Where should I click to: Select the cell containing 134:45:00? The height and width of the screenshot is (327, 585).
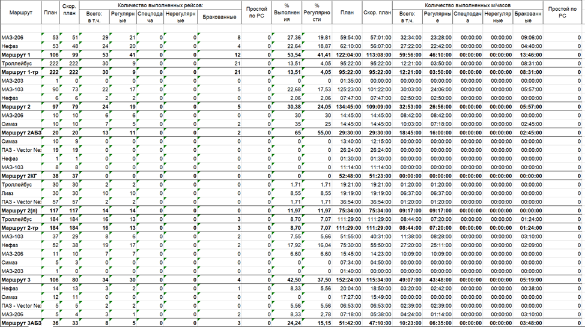coord(347,107)
